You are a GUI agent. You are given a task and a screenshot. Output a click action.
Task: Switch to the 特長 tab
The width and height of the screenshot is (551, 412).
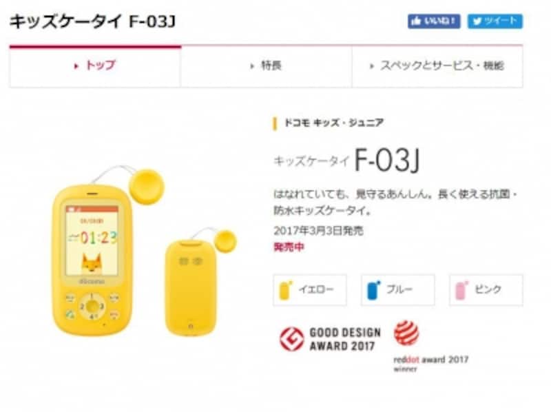click(x=267, y=66)
